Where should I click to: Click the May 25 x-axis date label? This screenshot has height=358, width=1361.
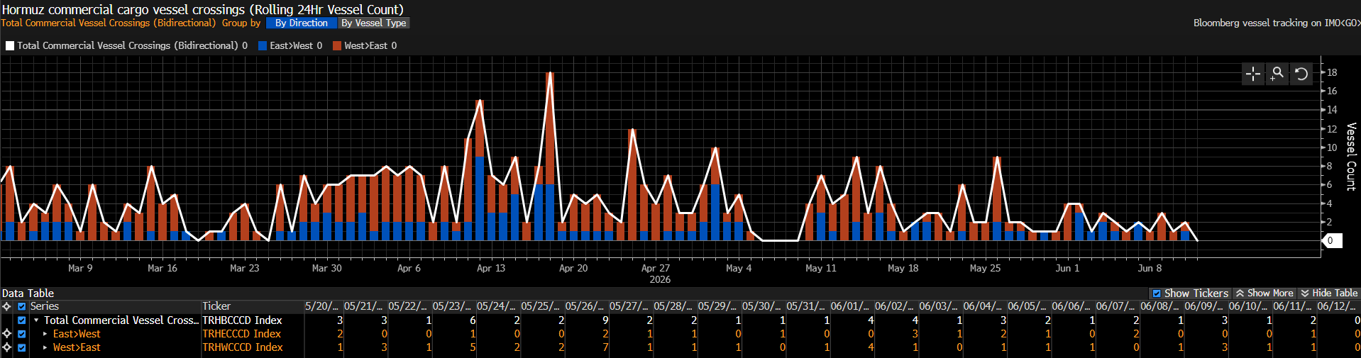click(x=985, y=269)
